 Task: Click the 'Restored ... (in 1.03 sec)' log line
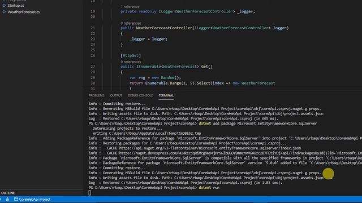click(186, 183)
